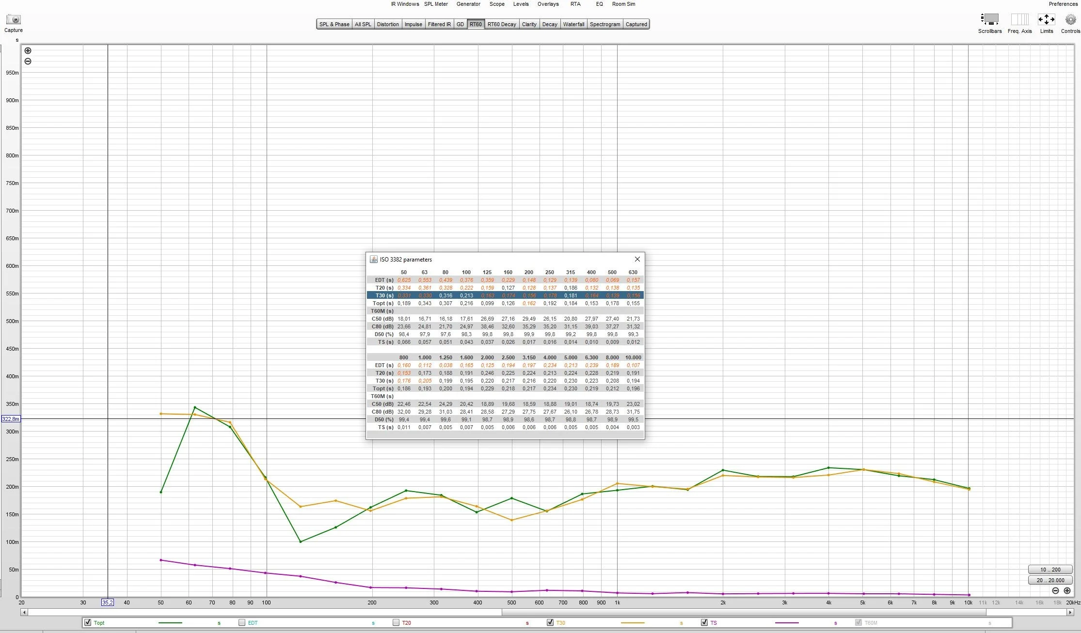Disable the Topt trace checkbox
The width and height of the screenshot is (1081, 633).
pos(88,622)
